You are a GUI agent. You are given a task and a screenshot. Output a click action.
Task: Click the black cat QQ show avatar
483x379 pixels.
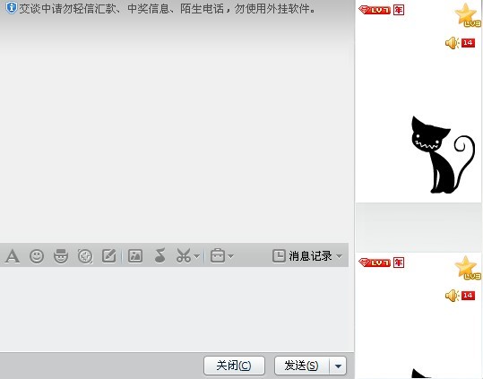click(444, 155)
